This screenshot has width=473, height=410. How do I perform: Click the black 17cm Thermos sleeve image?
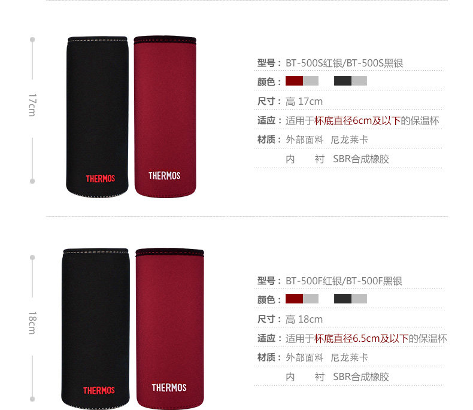(98, 117)
